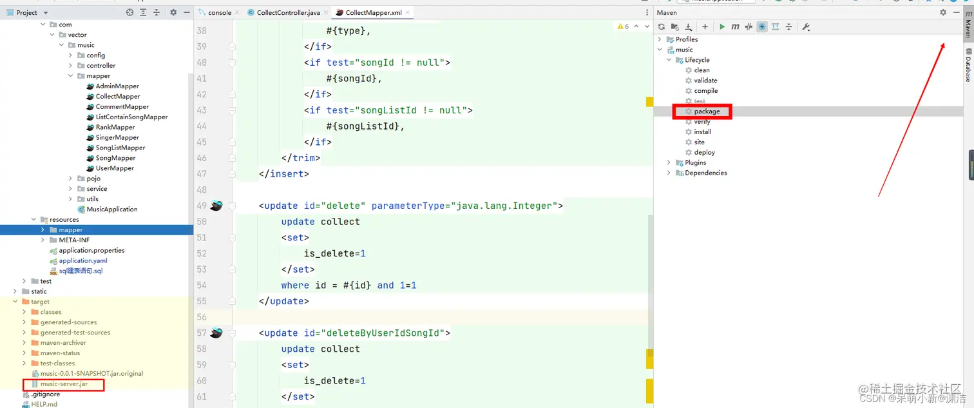974x408 pixels.
Task: Go to previous highlighted error arrow
Action: tap(636, 26)
